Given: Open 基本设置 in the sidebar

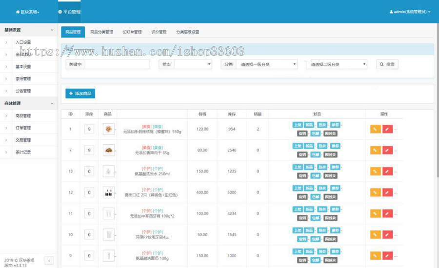Looking at the screenshot, I should point(23,67).
